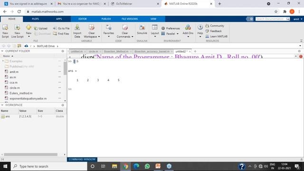Expand the address bar path dropdown
304x171 pixels.
tap(300, 46)
